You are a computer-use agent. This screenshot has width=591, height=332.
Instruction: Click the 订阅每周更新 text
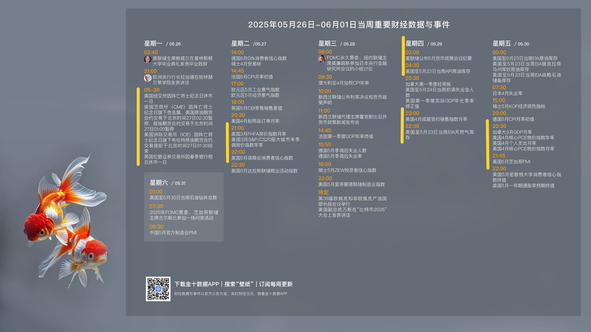[276, 284]
